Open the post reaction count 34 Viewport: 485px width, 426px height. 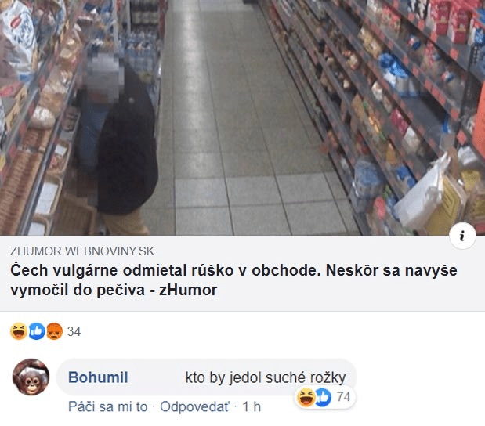tap(74, 332)
